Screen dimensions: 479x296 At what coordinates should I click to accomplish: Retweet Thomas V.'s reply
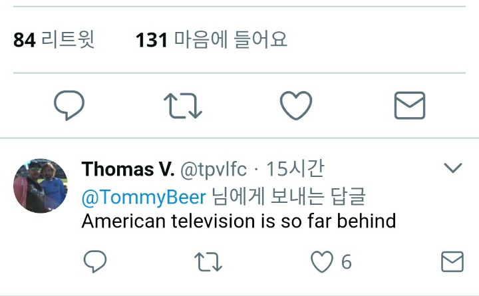208,261
